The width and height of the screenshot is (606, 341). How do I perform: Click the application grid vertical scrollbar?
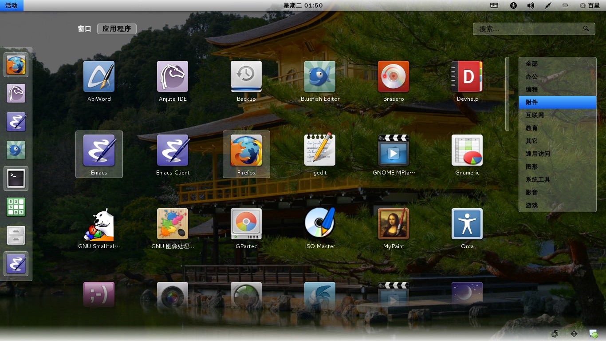tap(507, 94)
